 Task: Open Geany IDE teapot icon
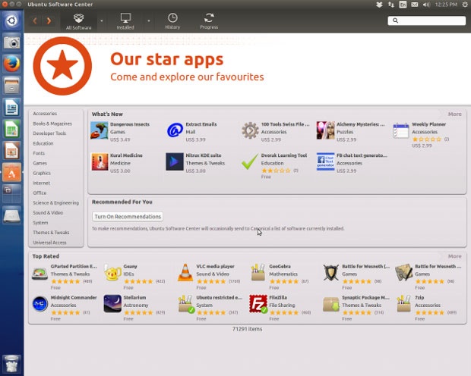[x=112, y=273]
